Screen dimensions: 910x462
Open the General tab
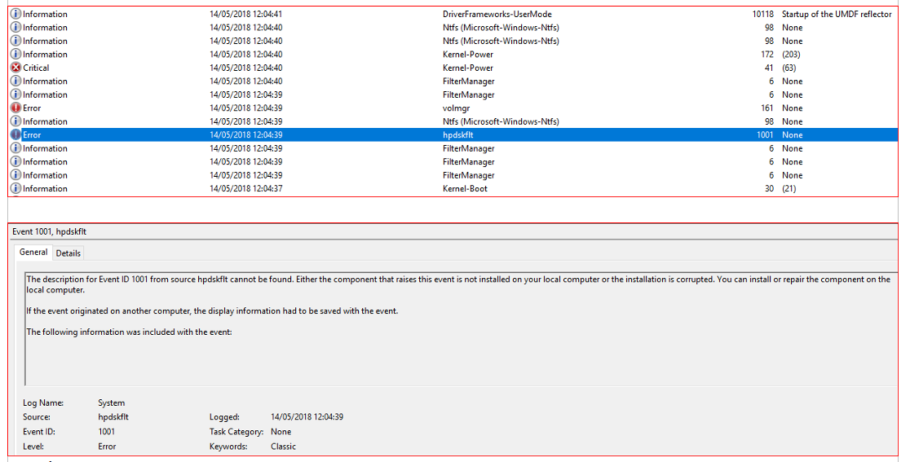(33, 253)
